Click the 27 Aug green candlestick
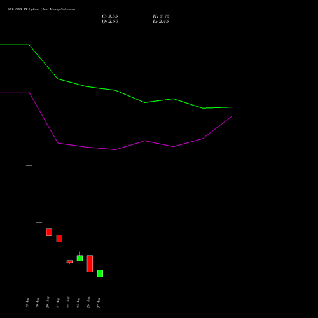Viewport: 318px width, 318px height. (100, 273)
